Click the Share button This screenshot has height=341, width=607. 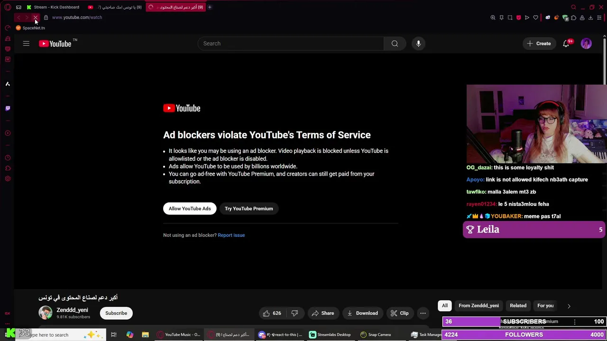click(x=322, y=313)
